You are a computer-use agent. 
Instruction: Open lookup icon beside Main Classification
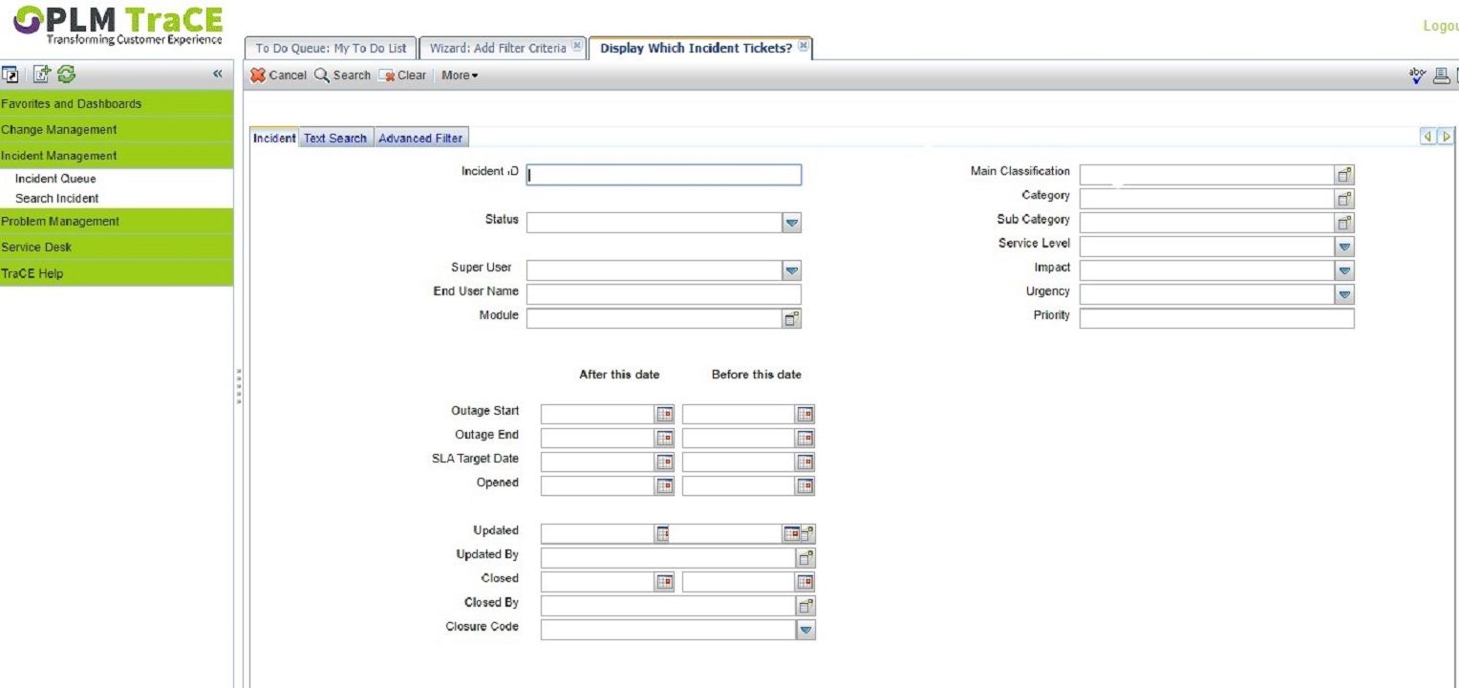pyautogui.click(x=1344, y=175)
